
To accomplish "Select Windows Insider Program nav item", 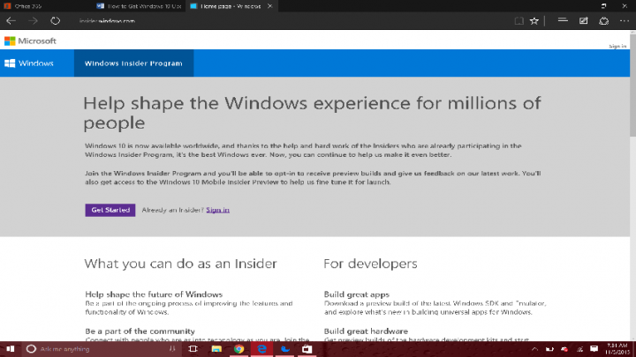I will point(133,63).
